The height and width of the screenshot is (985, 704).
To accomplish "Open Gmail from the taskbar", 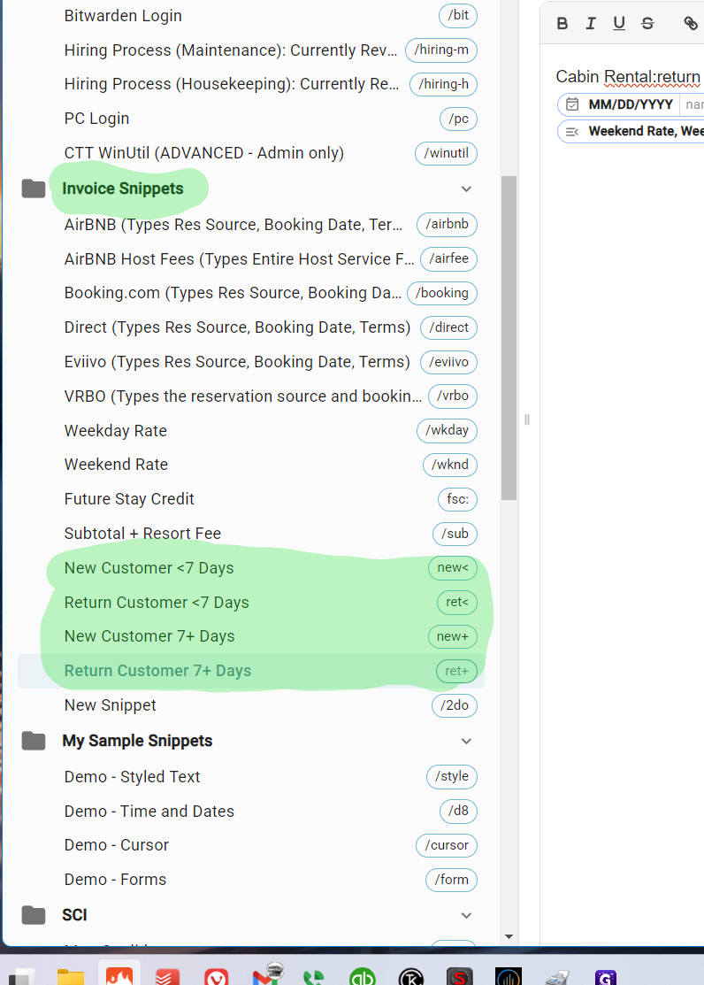I will (266, 975).
